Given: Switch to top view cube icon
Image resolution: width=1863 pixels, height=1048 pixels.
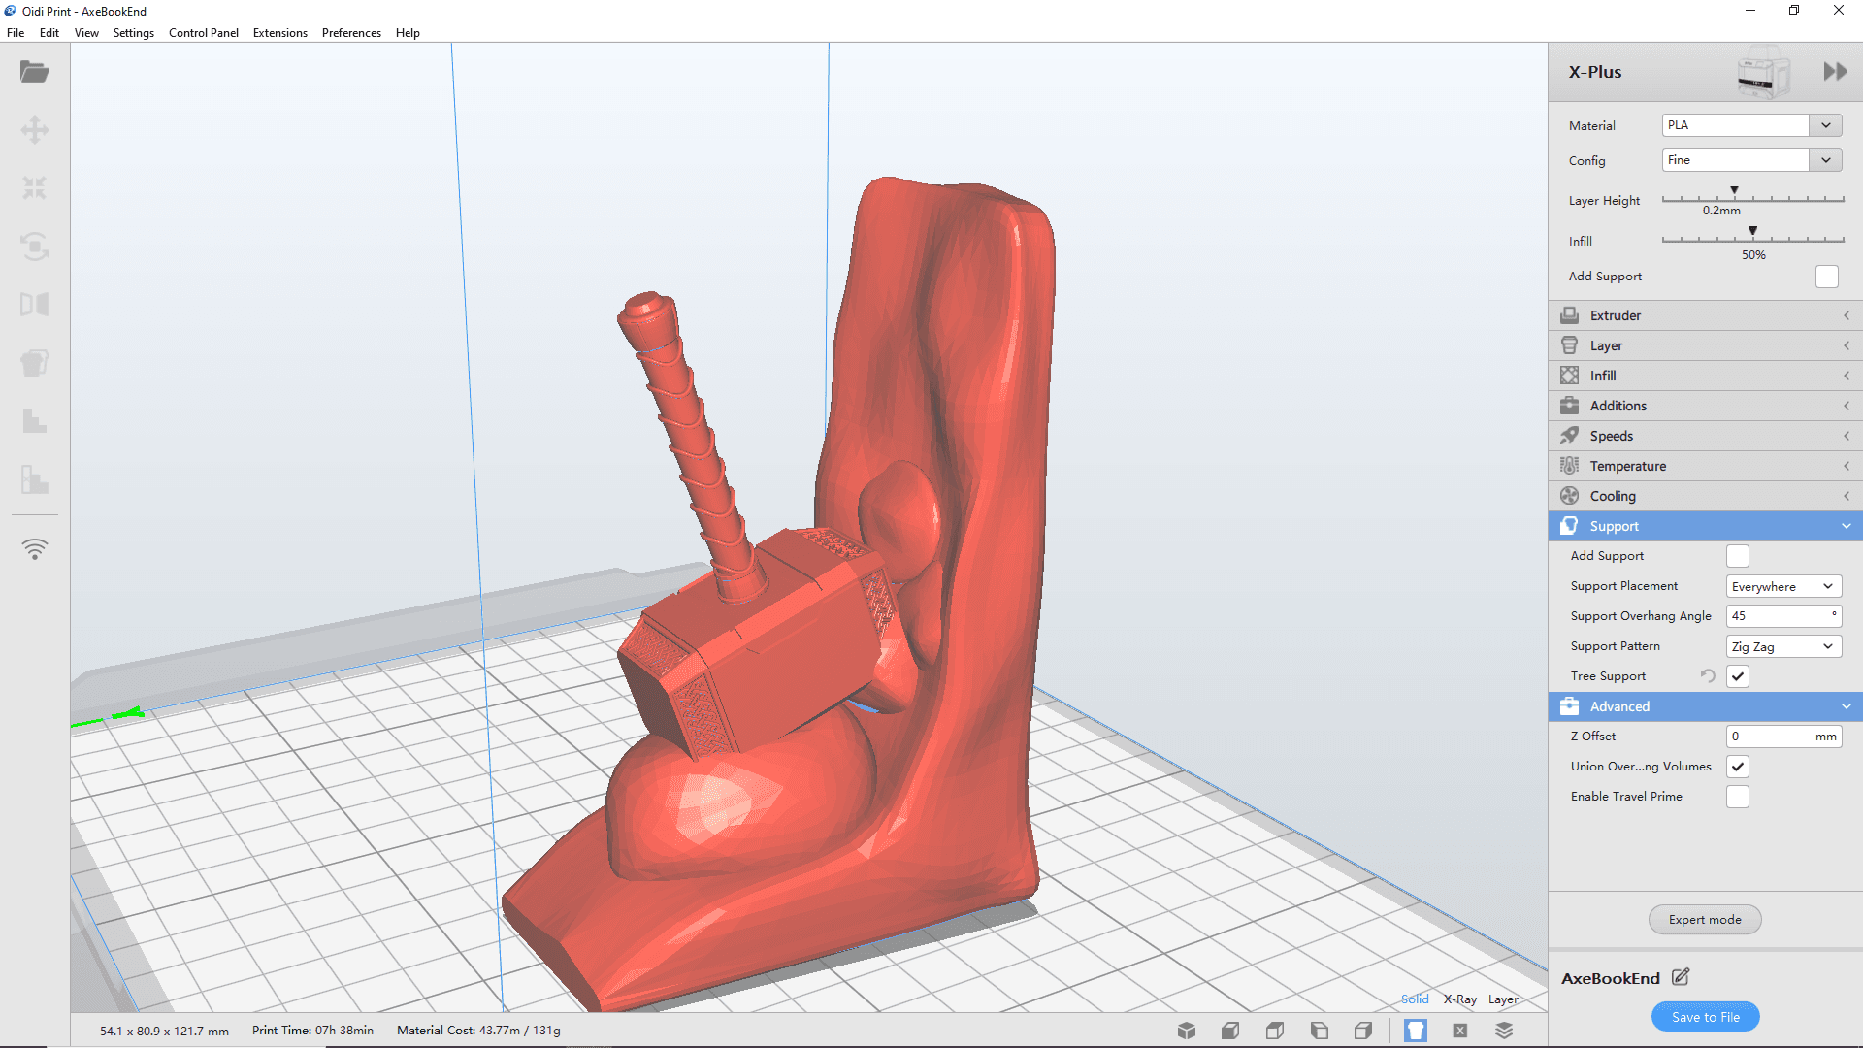Looking at the screenshot, I should 1275,1031.
